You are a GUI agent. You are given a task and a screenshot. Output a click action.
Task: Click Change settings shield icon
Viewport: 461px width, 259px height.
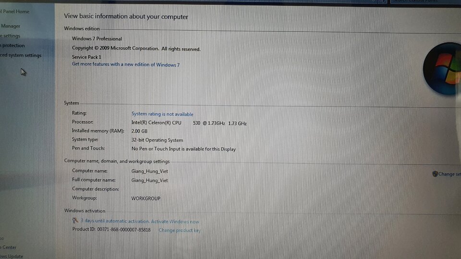(435, 174)
